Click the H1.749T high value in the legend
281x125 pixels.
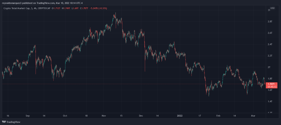click(67, 8)
